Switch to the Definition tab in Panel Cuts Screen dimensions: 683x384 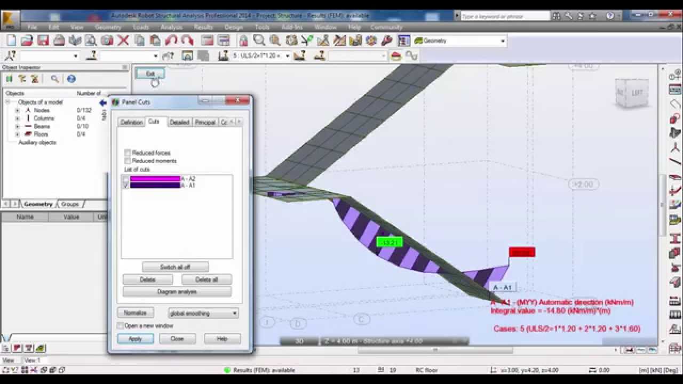pyautogui.click(x=131, y=122)
